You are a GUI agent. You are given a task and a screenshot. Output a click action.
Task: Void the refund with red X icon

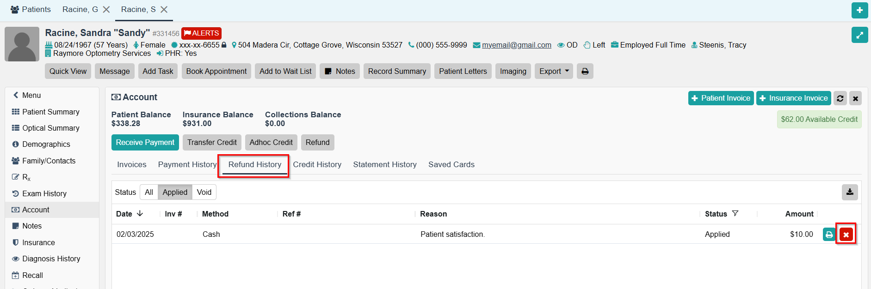click(846, 235)
